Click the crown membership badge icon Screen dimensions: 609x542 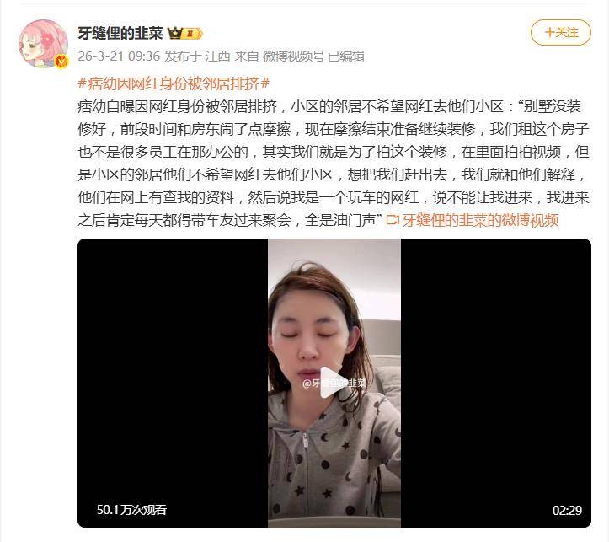(x=174, y=34)
